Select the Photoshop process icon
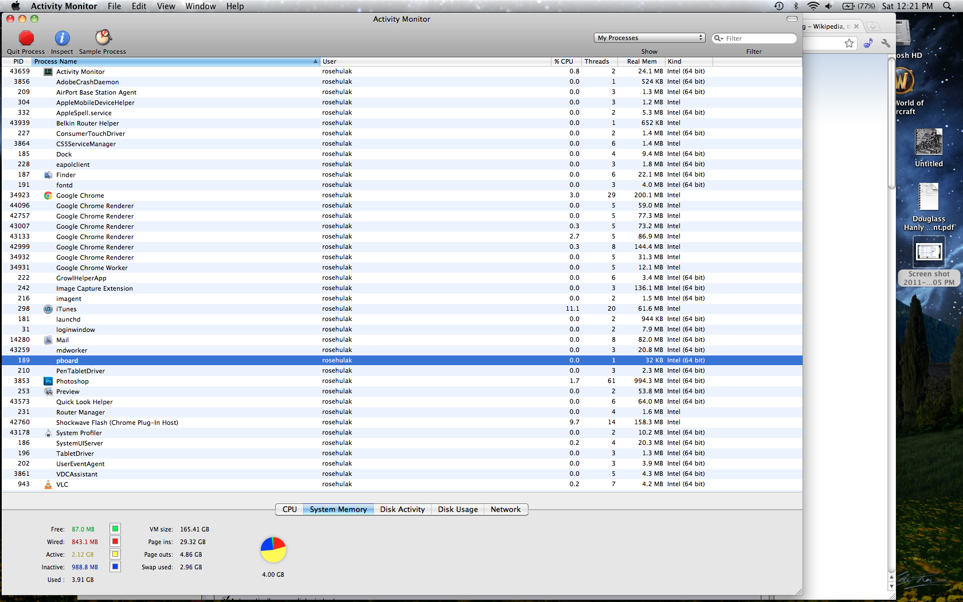The width and height of the screenshot is (963, 602). click(x=48, y=381)
